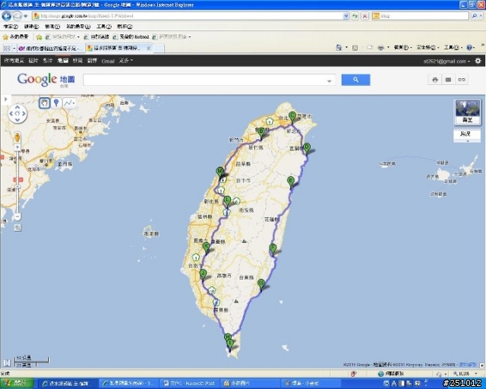Print the map using the printer icon

435,80
